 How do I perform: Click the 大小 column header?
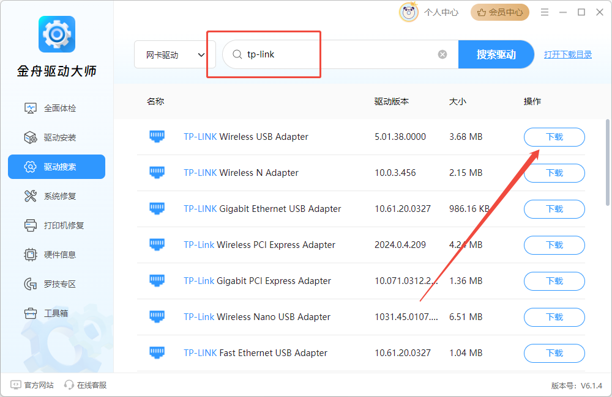point(458,101)
